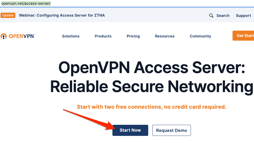This screenshot has width=254, height=143.
Task: Open the Webinar: Configuring Access Server link
Action: (62, 15)
